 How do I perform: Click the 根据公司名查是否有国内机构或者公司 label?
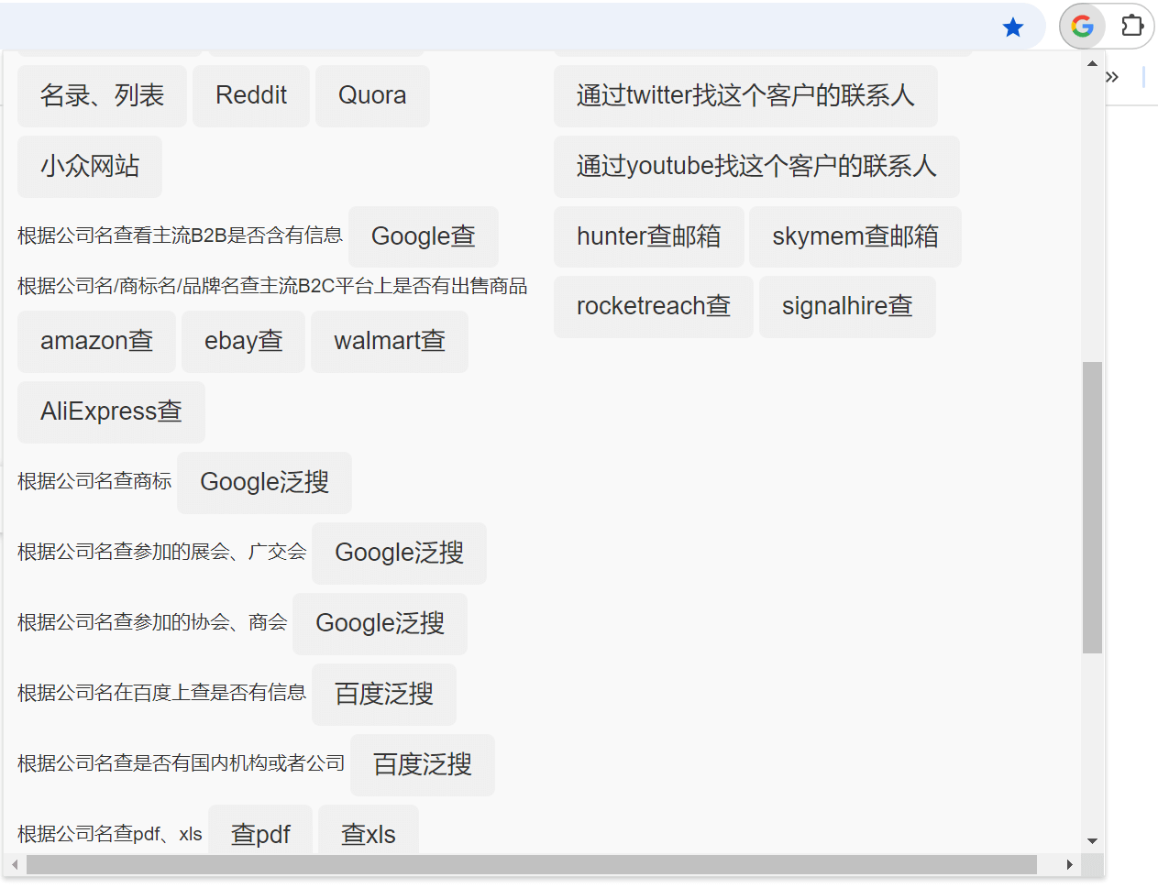[182, 763]
